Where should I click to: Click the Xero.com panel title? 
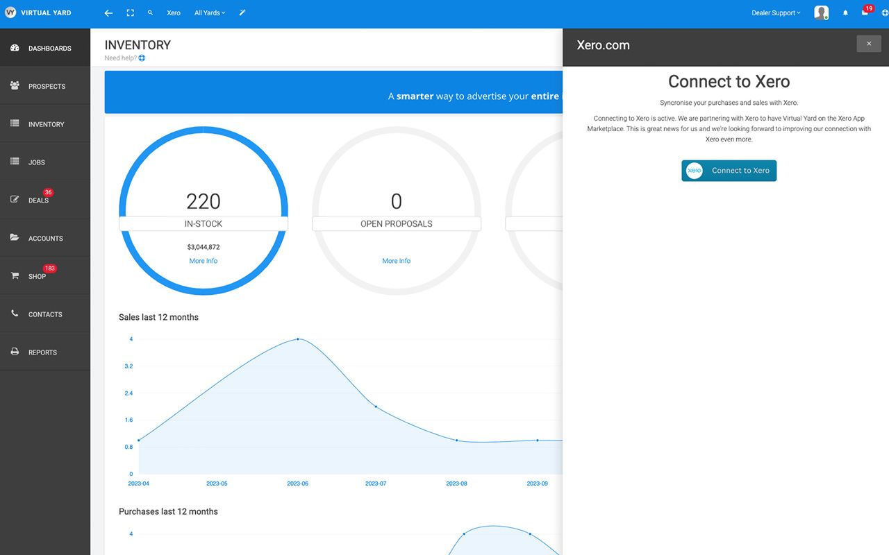coord(604,45)
